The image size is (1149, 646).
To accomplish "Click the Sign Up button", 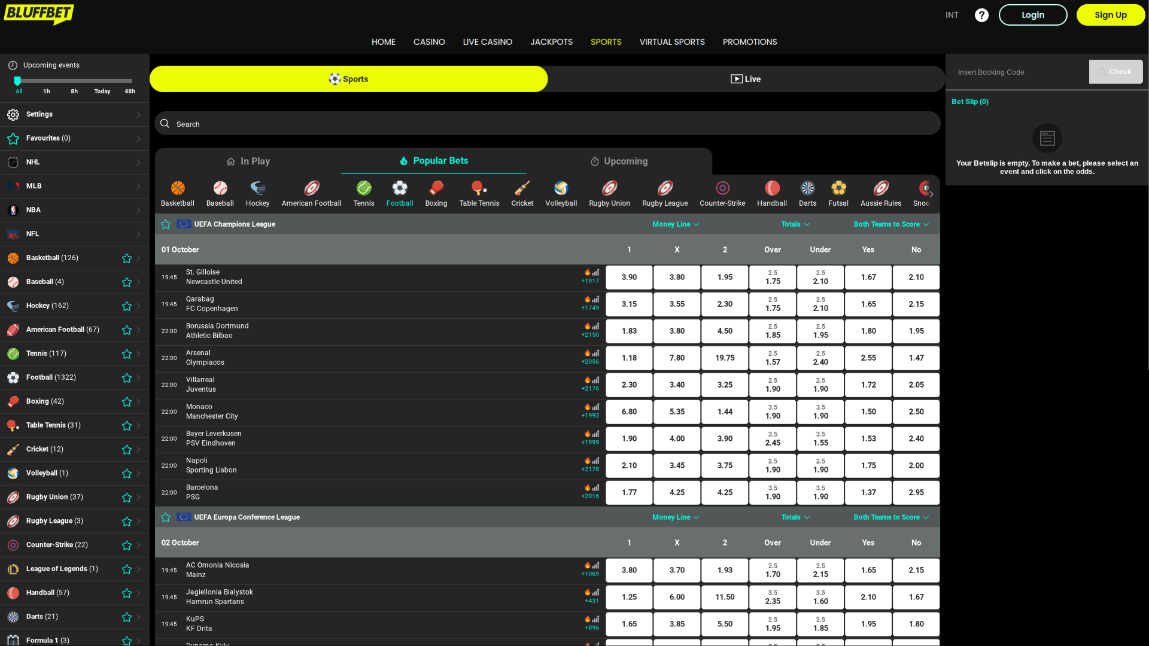I will pyautogui.click(x=1110, y=15).
